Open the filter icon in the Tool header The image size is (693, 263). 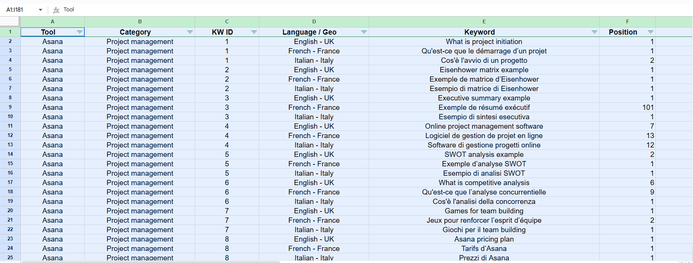pos(79,32)
